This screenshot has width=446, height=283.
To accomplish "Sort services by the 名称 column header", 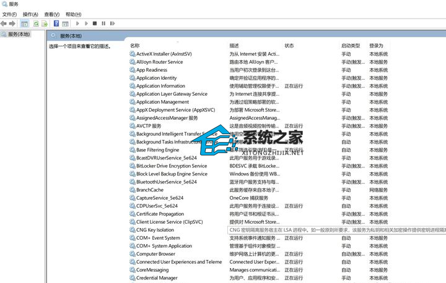I will [x=134, y=46].
